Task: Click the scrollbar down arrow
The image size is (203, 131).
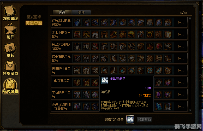Action: [x=190, y=110]
